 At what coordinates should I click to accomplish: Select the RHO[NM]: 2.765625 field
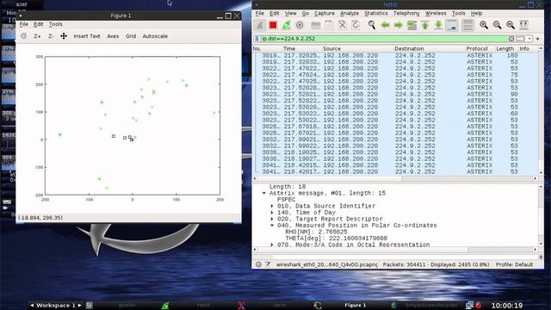[316, 232]
